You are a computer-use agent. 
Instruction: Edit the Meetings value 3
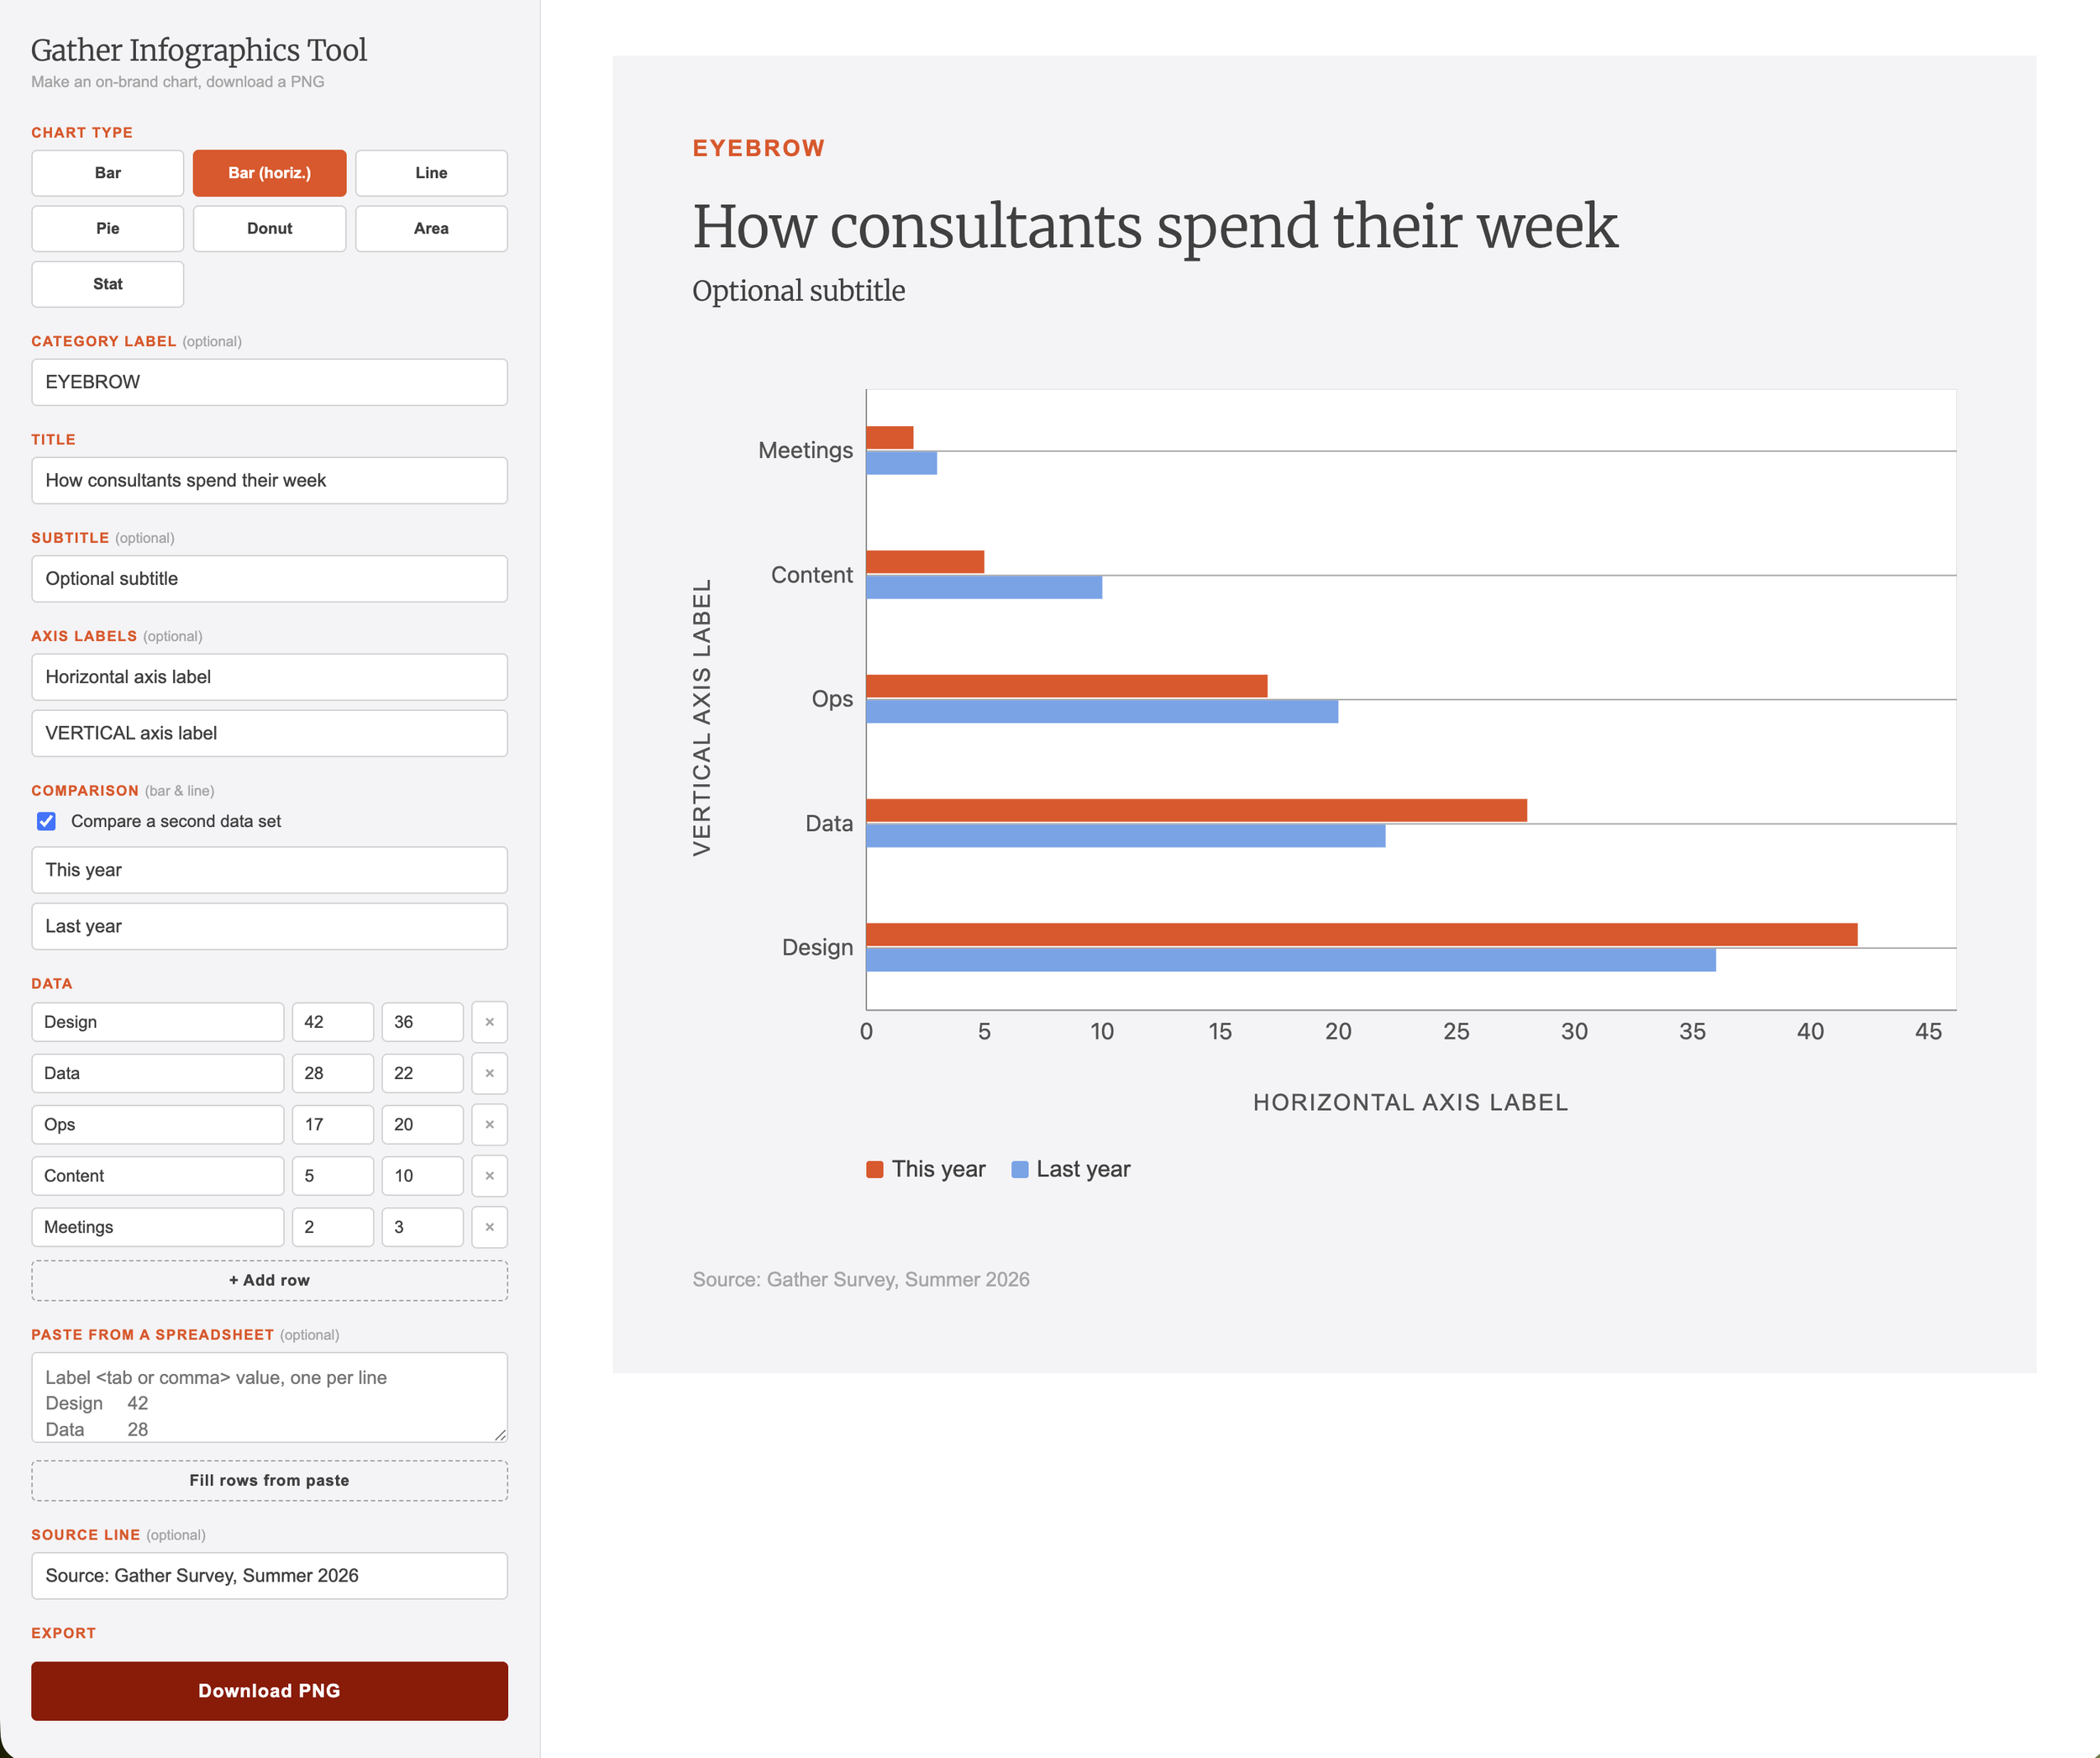click(x=422, y=1228)
